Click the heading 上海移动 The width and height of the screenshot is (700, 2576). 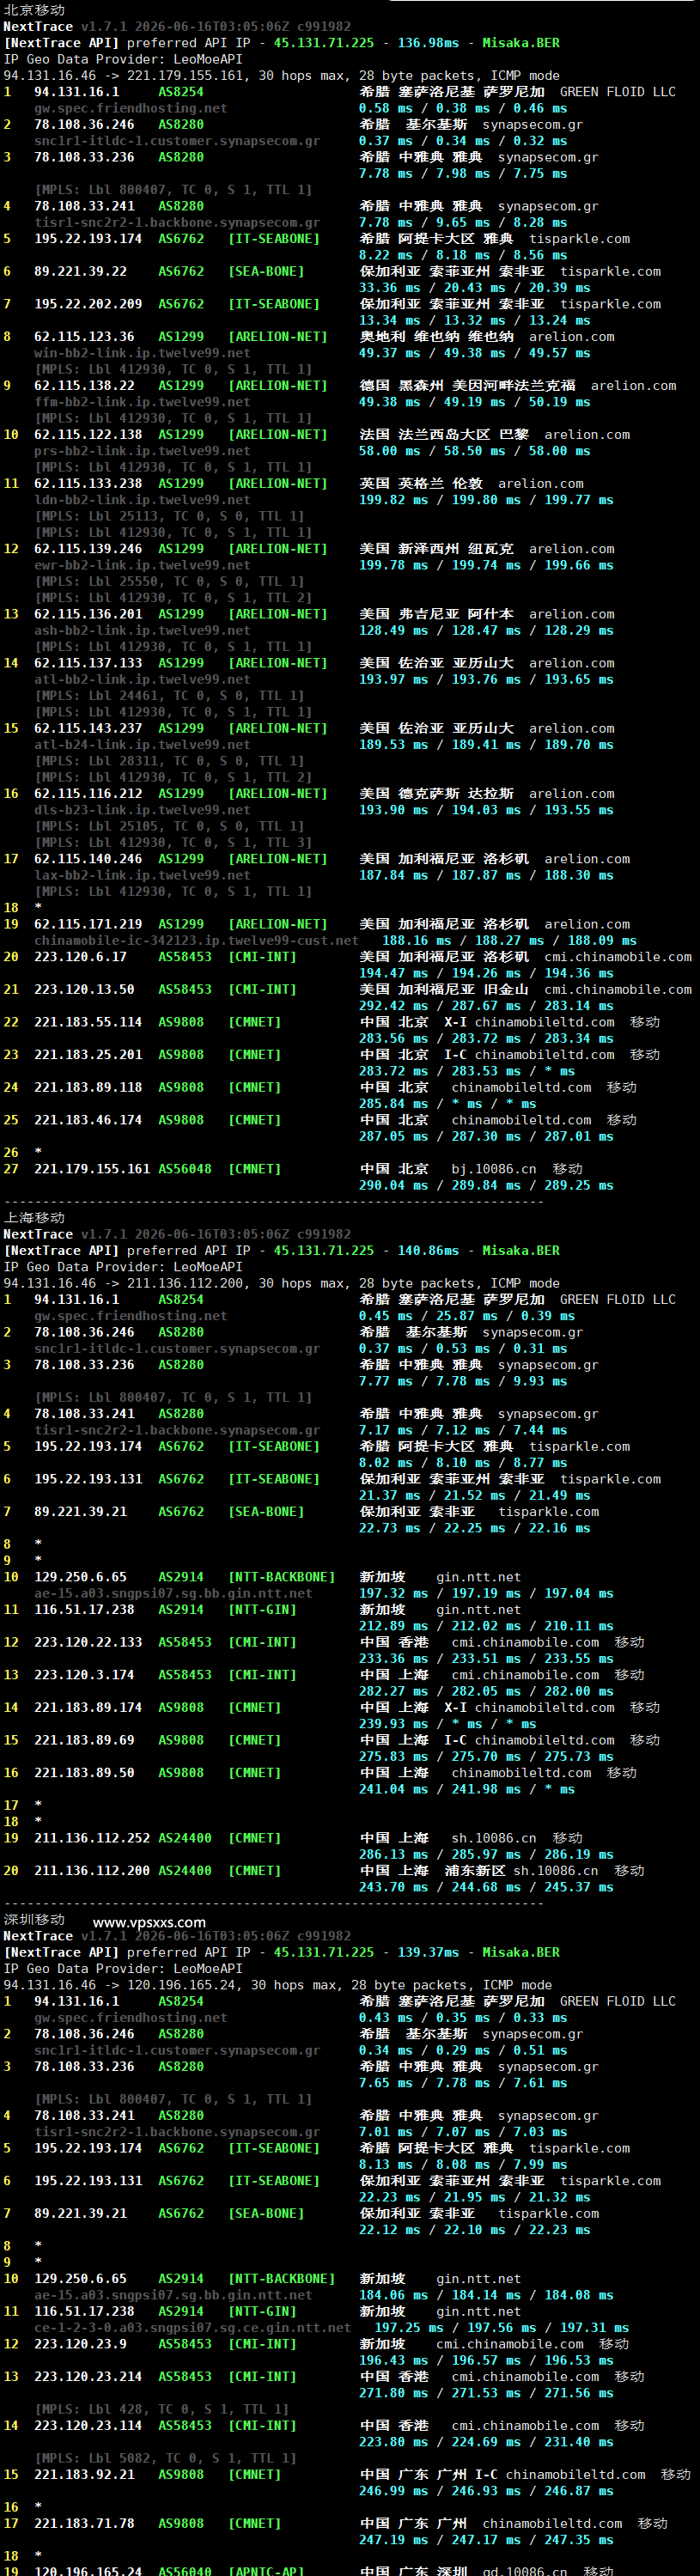tap(34, 1218)
